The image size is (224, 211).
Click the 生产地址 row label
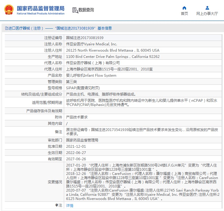coord(55,57)
